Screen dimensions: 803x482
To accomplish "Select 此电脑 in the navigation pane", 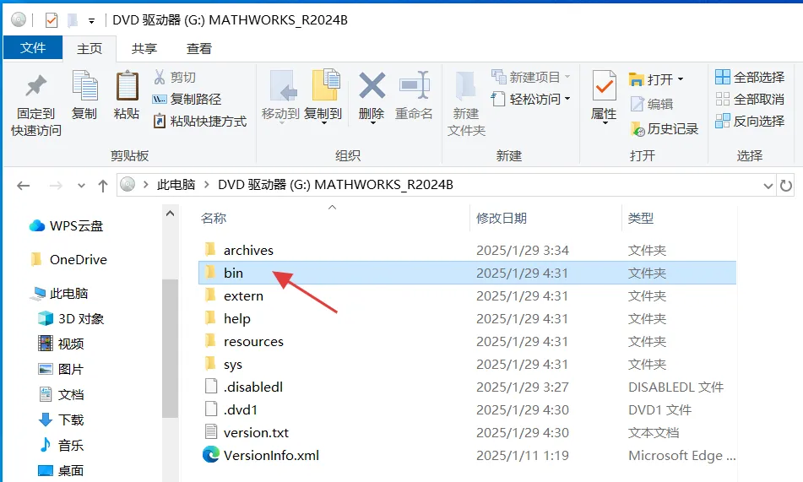I will coord(59,294).
